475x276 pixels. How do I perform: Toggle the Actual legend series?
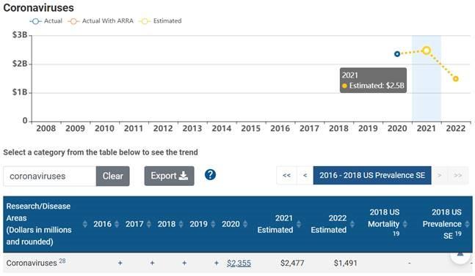tap(46, 20)
